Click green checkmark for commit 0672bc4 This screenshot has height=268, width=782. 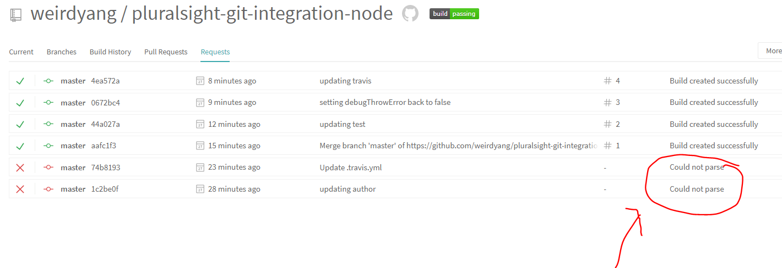pos(20,103)
